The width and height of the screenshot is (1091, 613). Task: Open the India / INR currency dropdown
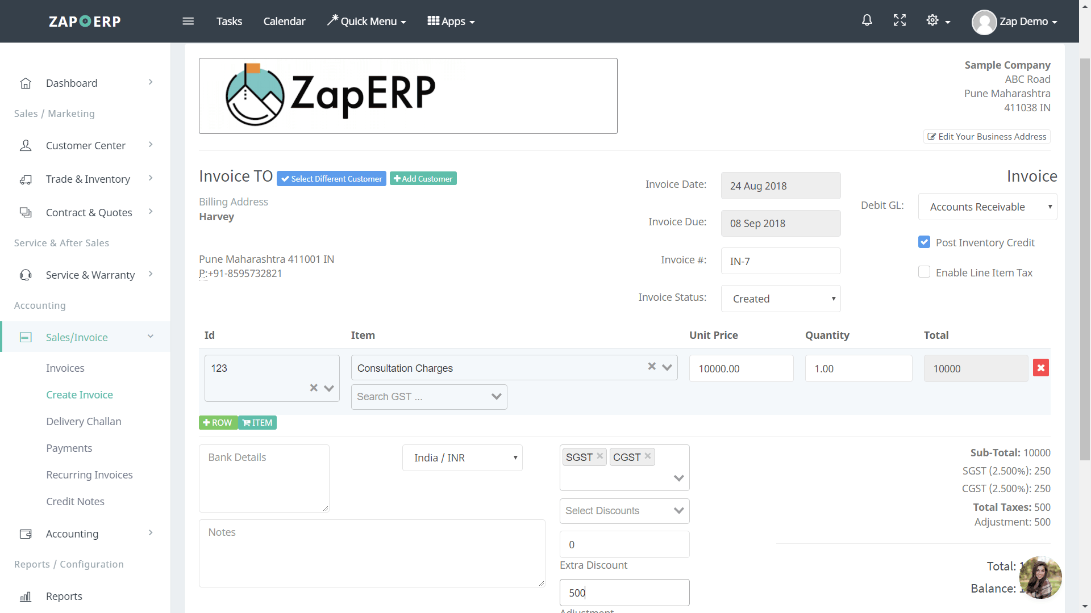point(463,458)
